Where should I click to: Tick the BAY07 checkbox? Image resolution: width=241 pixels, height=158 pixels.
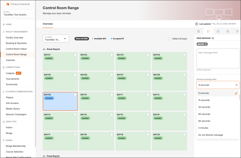pyautogui.click(x=148, y=75)
